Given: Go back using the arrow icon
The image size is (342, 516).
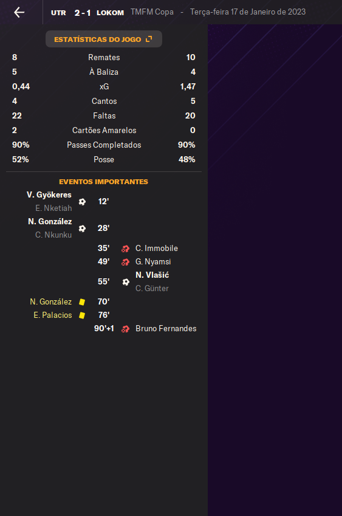Looking at the screenshot, I should click(x=19, y=12).
